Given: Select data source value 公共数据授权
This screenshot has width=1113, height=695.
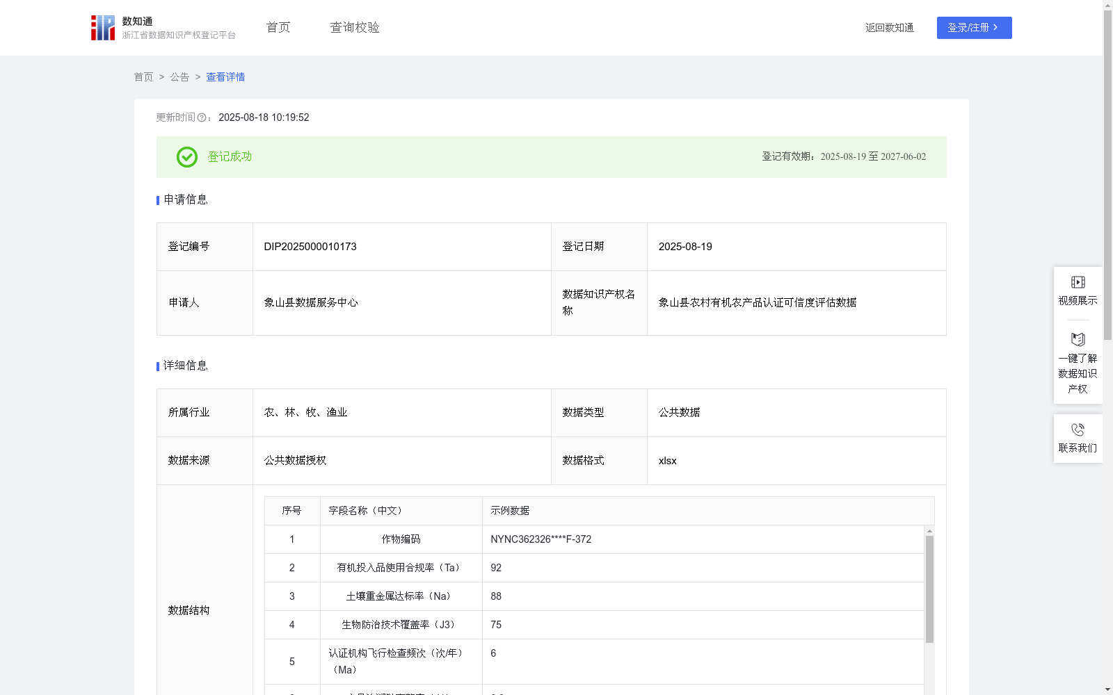Looking at the screenshot, I should click(x=295, y=461).
